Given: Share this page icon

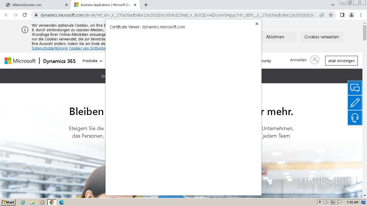Looking at the screenshot, I should click(322, 15).
